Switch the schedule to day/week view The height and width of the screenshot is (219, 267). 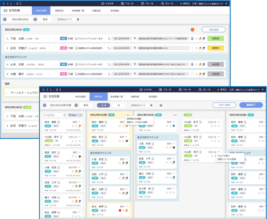point(103,105)
